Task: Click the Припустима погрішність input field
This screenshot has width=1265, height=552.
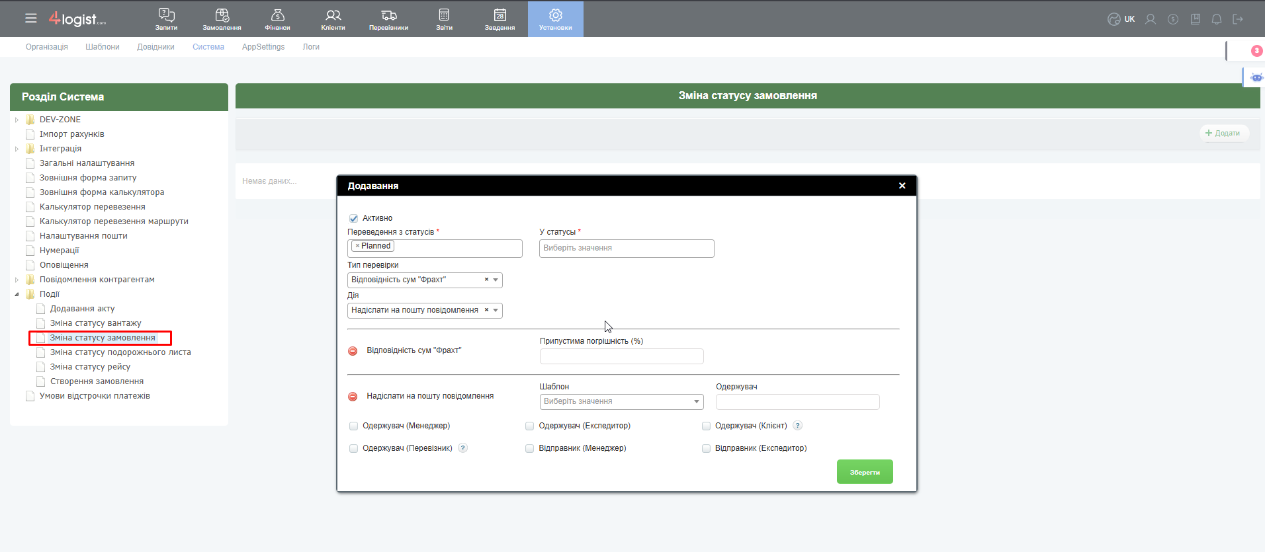Action: [x=621, y=357]
